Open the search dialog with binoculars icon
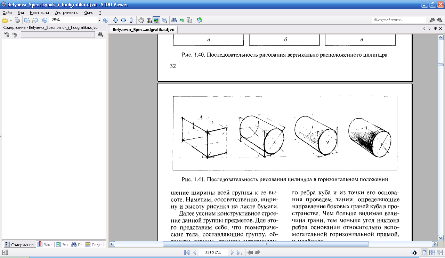This screenshot has height=258, width=445. [174, 20]
